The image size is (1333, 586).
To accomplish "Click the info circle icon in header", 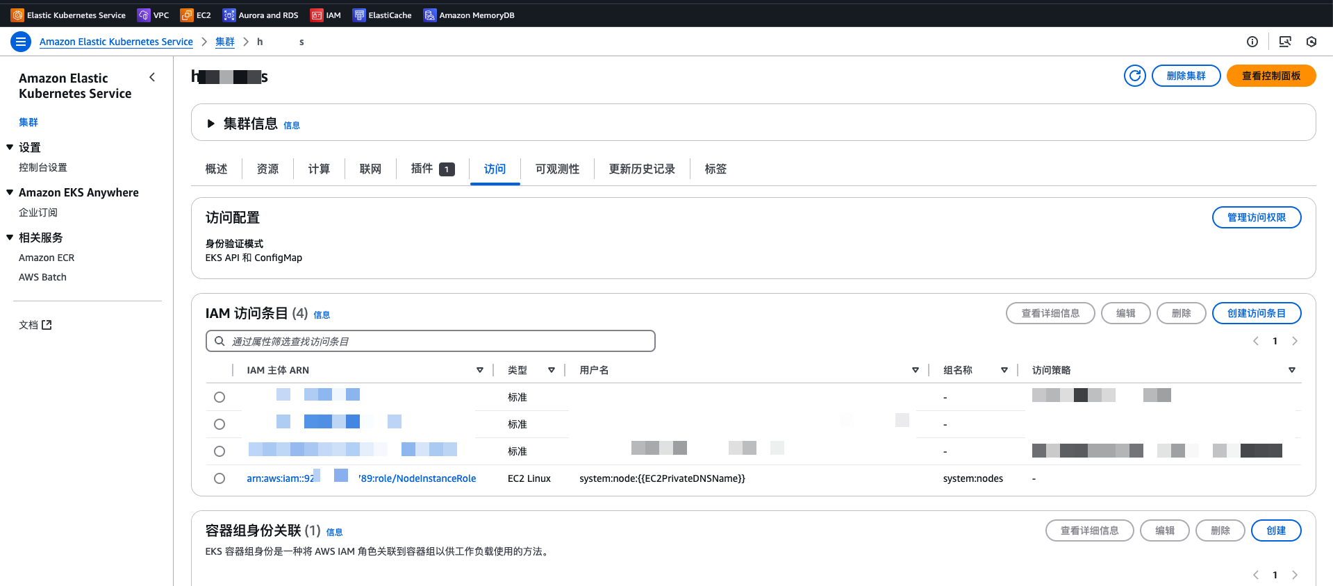I will tap(1252, 42).
